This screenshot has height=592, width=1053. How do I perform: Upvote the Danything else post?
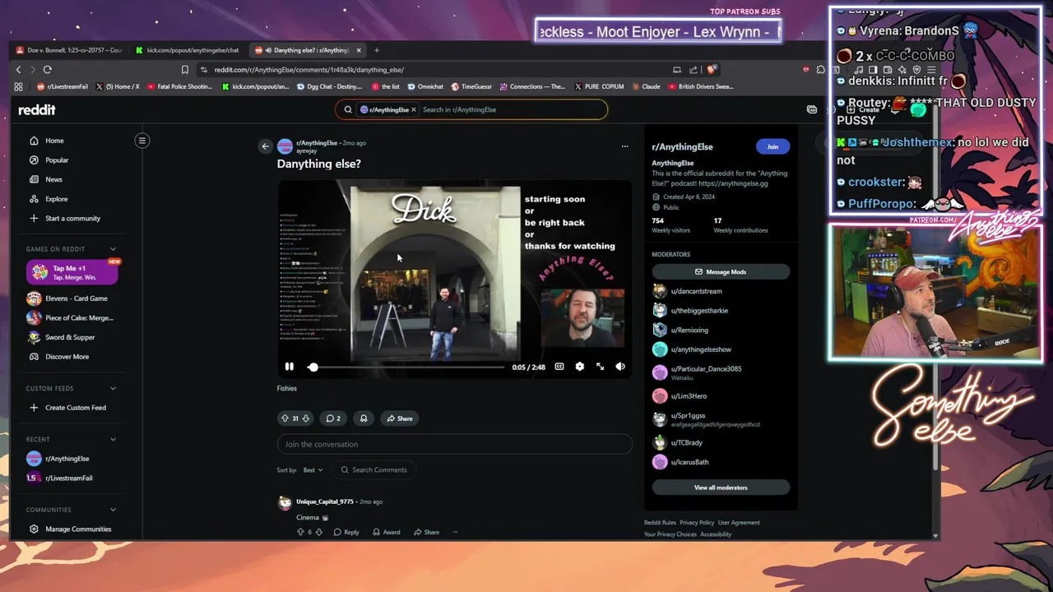pyautogui.click(x=285, y=419)
